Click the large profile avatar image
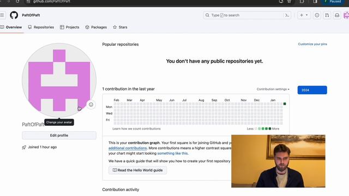 tap(59, 80)
